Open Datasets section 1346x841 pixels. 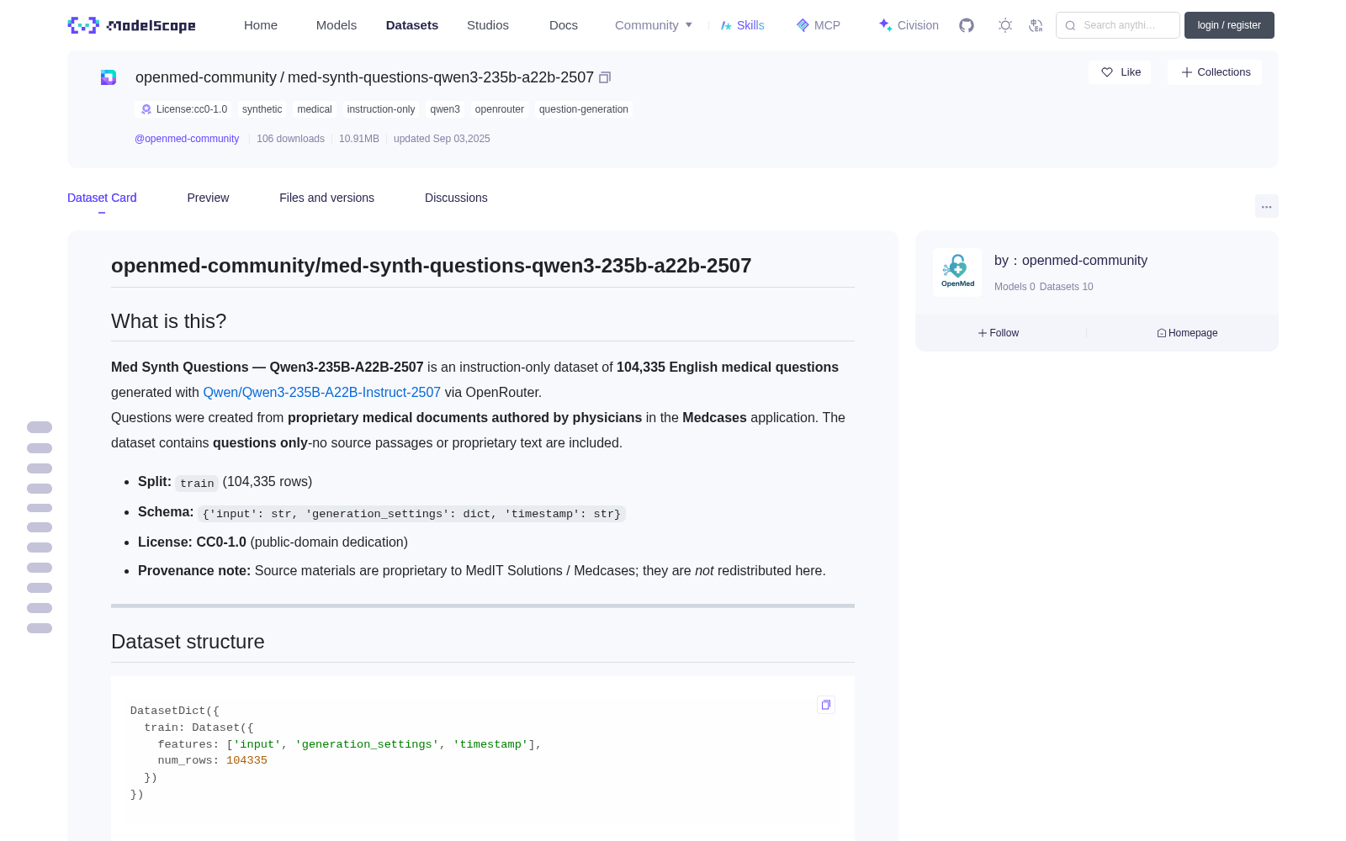[412, 25]
